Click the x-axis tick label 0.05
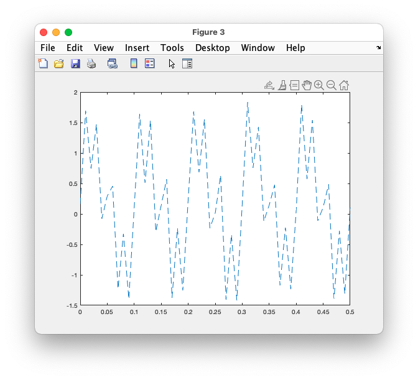The image size is (418, 380). [107, 312]
